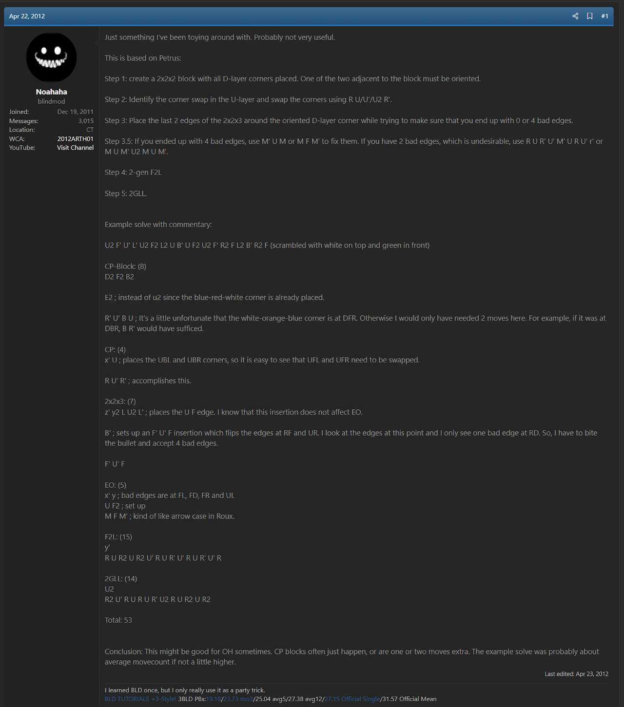
Task: Open the +3-Style! signature link
Action: click(164, 699)
